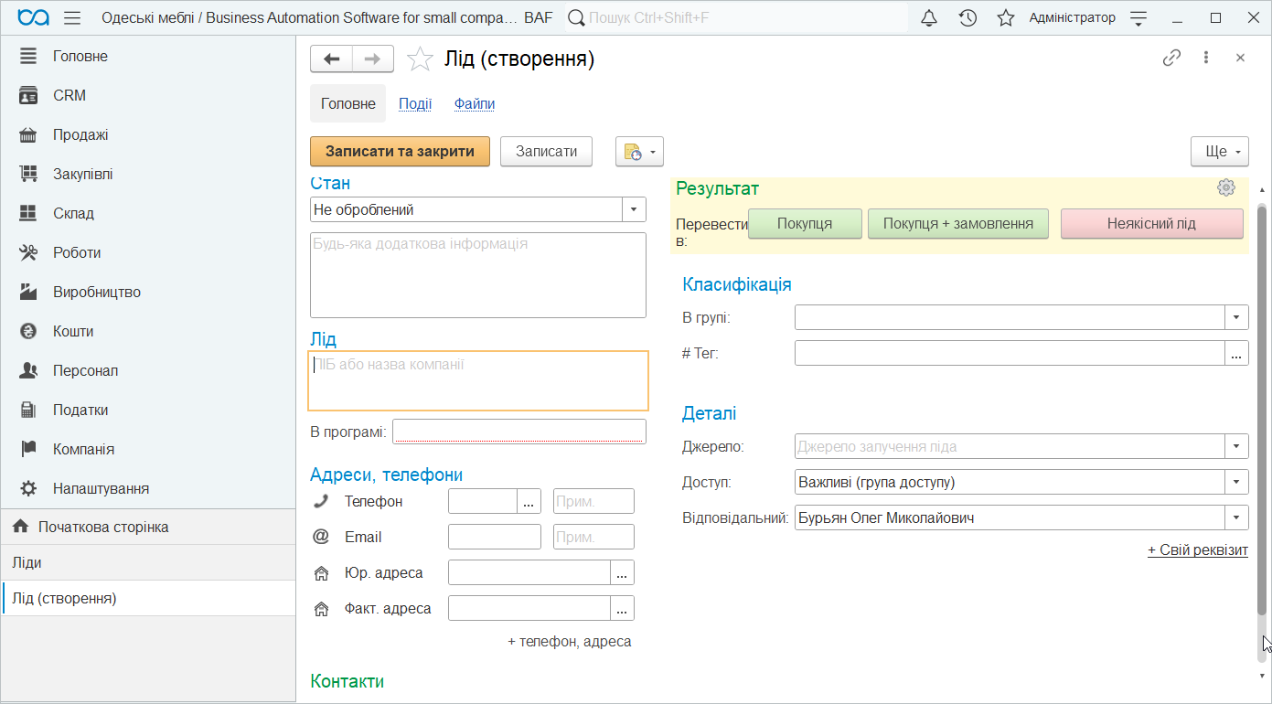1272x704 pixels.
Task: Open the hamburger functions menu
Action: click(72, 18)
